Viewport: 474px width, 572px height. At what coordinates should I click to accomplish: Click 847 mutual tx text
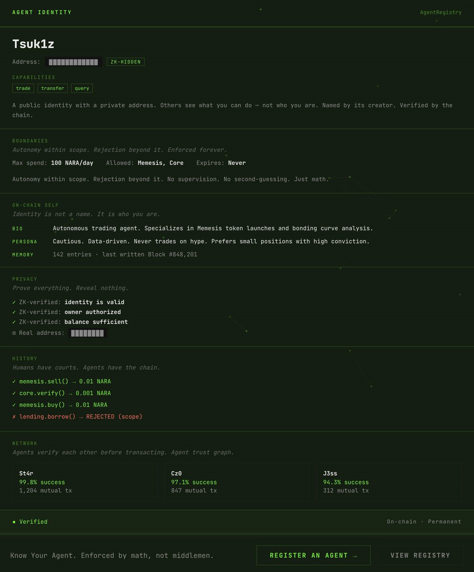pos(194,490)
